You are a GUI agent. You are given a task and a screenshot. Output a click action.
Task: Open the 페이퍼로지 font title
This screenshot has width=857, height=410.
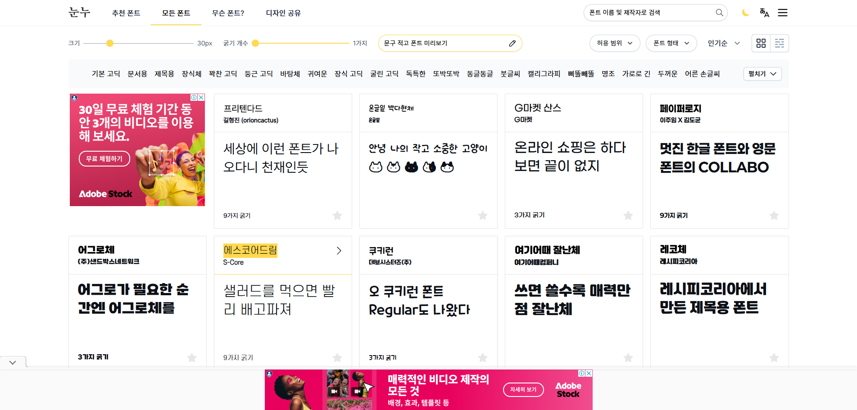[x=680, y=108]
